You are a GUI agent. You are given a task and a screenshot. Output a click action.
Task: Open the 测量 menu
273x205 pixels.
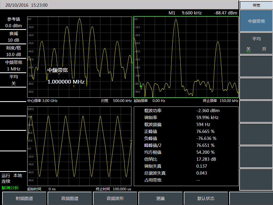pyautogui.click(x=161, y=199)
